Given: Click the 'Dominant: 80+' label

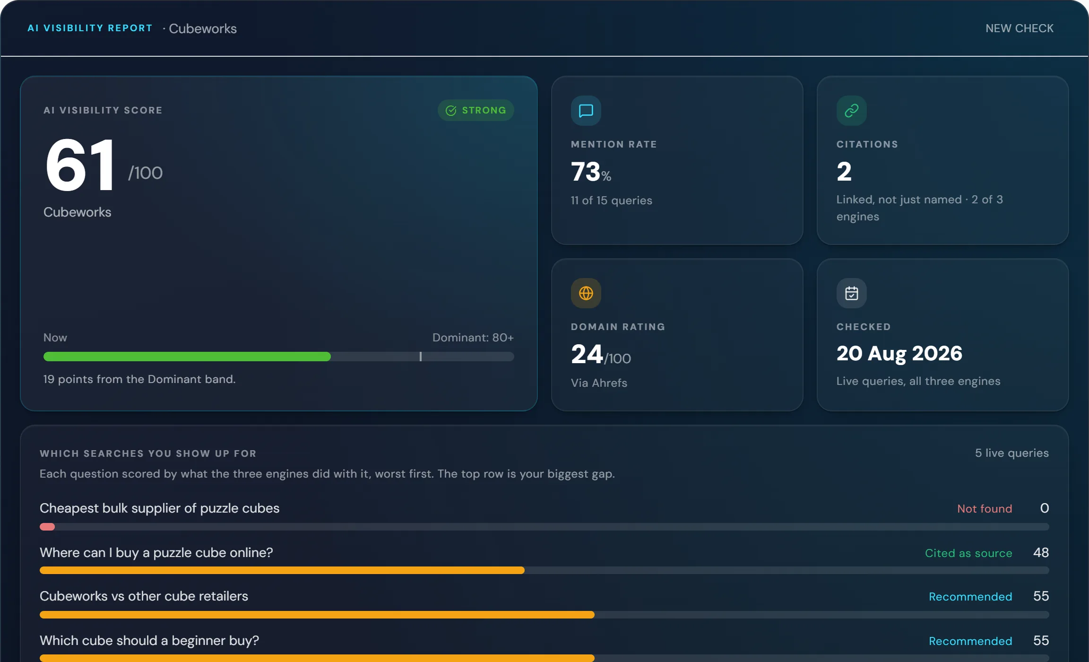Looking at the screenshot, I should [x=473, y=338].
